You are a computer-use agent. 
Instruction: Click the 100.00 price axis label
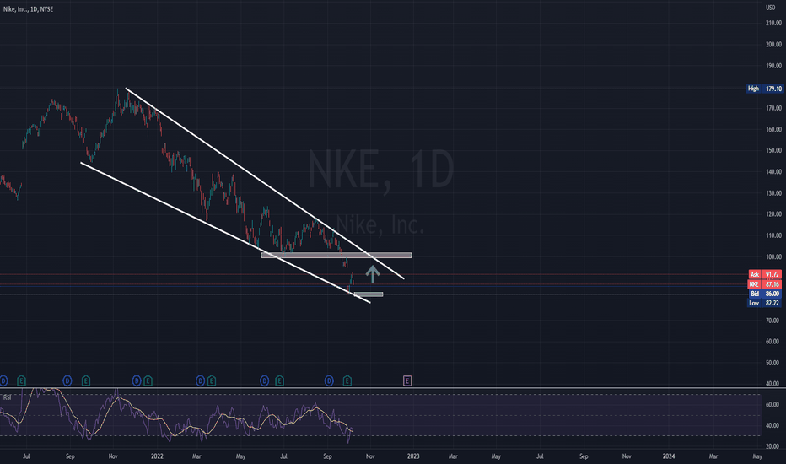[773, 256]
